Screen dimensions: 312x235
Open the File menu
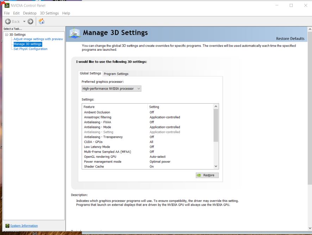(x=7, y=13)
